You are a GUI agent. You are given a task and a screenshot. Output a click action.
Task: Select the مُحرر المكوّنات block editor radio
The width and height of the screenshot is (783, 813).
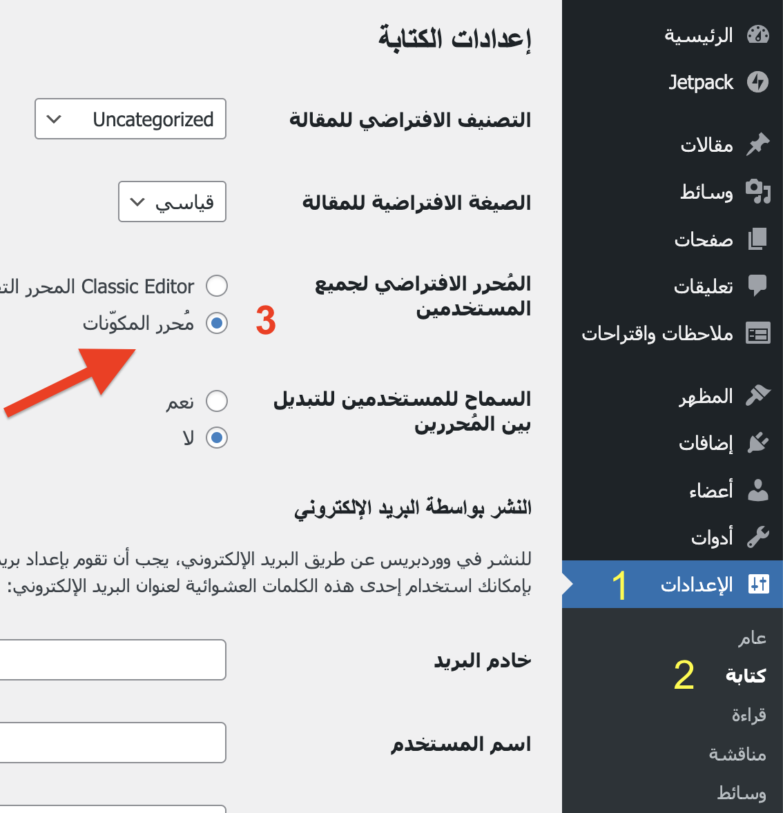point(216,323)
